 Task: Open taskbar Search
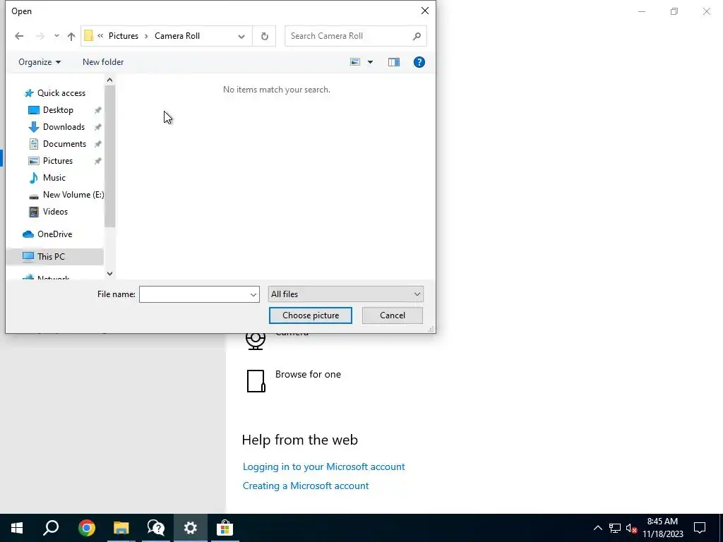(x=51, y=528)
